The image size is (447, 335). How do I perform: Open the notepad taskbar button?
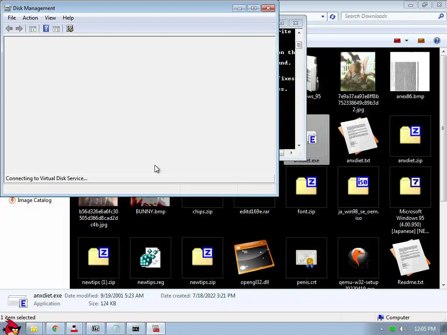[x=116, y=329]
